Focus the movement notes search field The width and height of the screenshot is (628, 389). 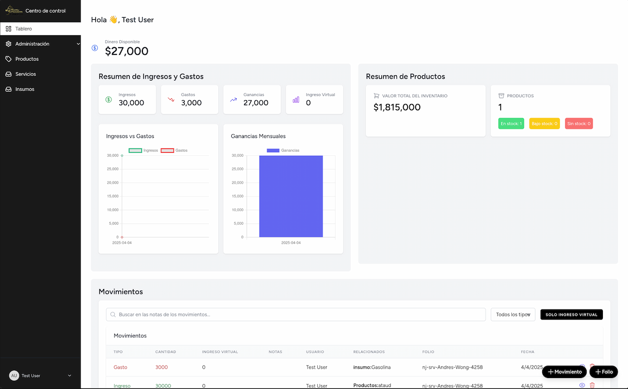point(298,315)
